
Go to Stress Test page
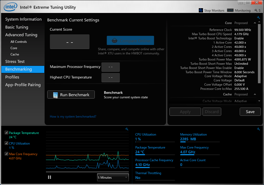click(15, 62)
